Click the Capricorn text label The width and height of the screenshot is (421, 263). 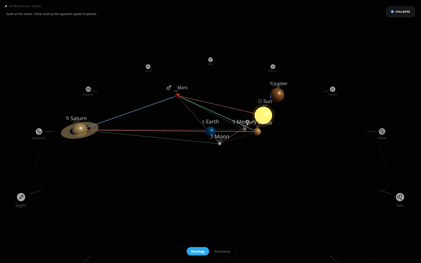[x=39, y=138]
